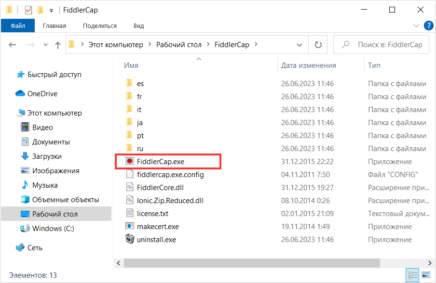The image size is (436, 283).
Task: Click the fr folder icon
Action: [x=129, y=96]
